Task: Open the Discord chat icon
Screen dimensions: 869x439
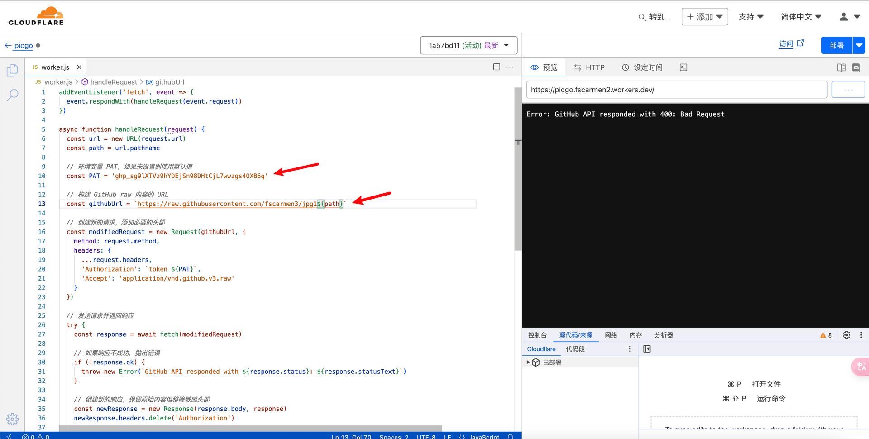Action: coord(856,67)
